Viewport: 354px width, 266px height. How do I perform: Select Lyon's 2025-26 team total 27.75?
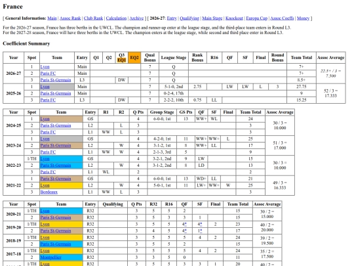[x=302, y=87]
